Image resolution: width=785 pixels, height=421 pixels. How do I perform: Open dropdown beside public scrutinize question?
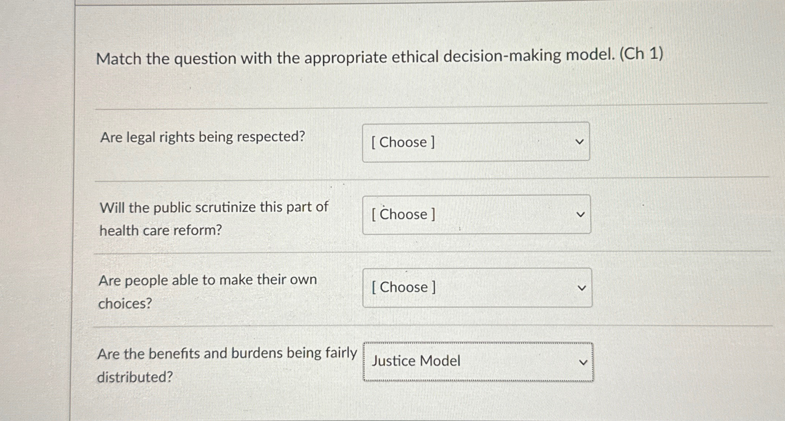[476, 214]
